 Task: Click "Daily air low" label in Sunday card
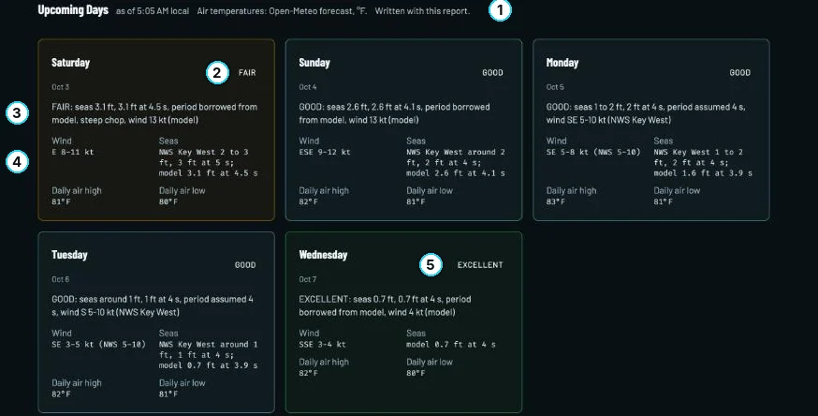(x=430, y=190)
